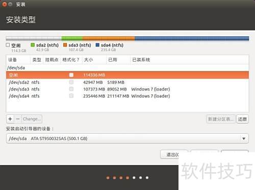Click the plus button to add partition
The width and height of the screenshot is (255, 190).
tap(10, 119)
